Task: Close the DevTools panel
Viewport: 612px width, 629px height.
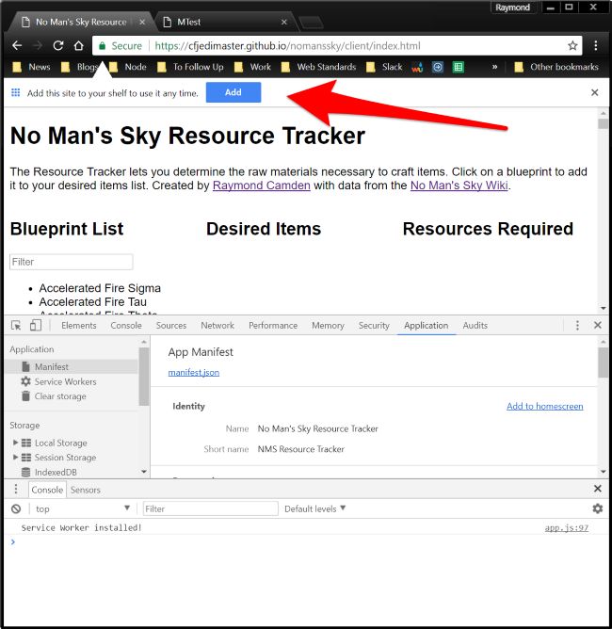Action: coord(598,326)
